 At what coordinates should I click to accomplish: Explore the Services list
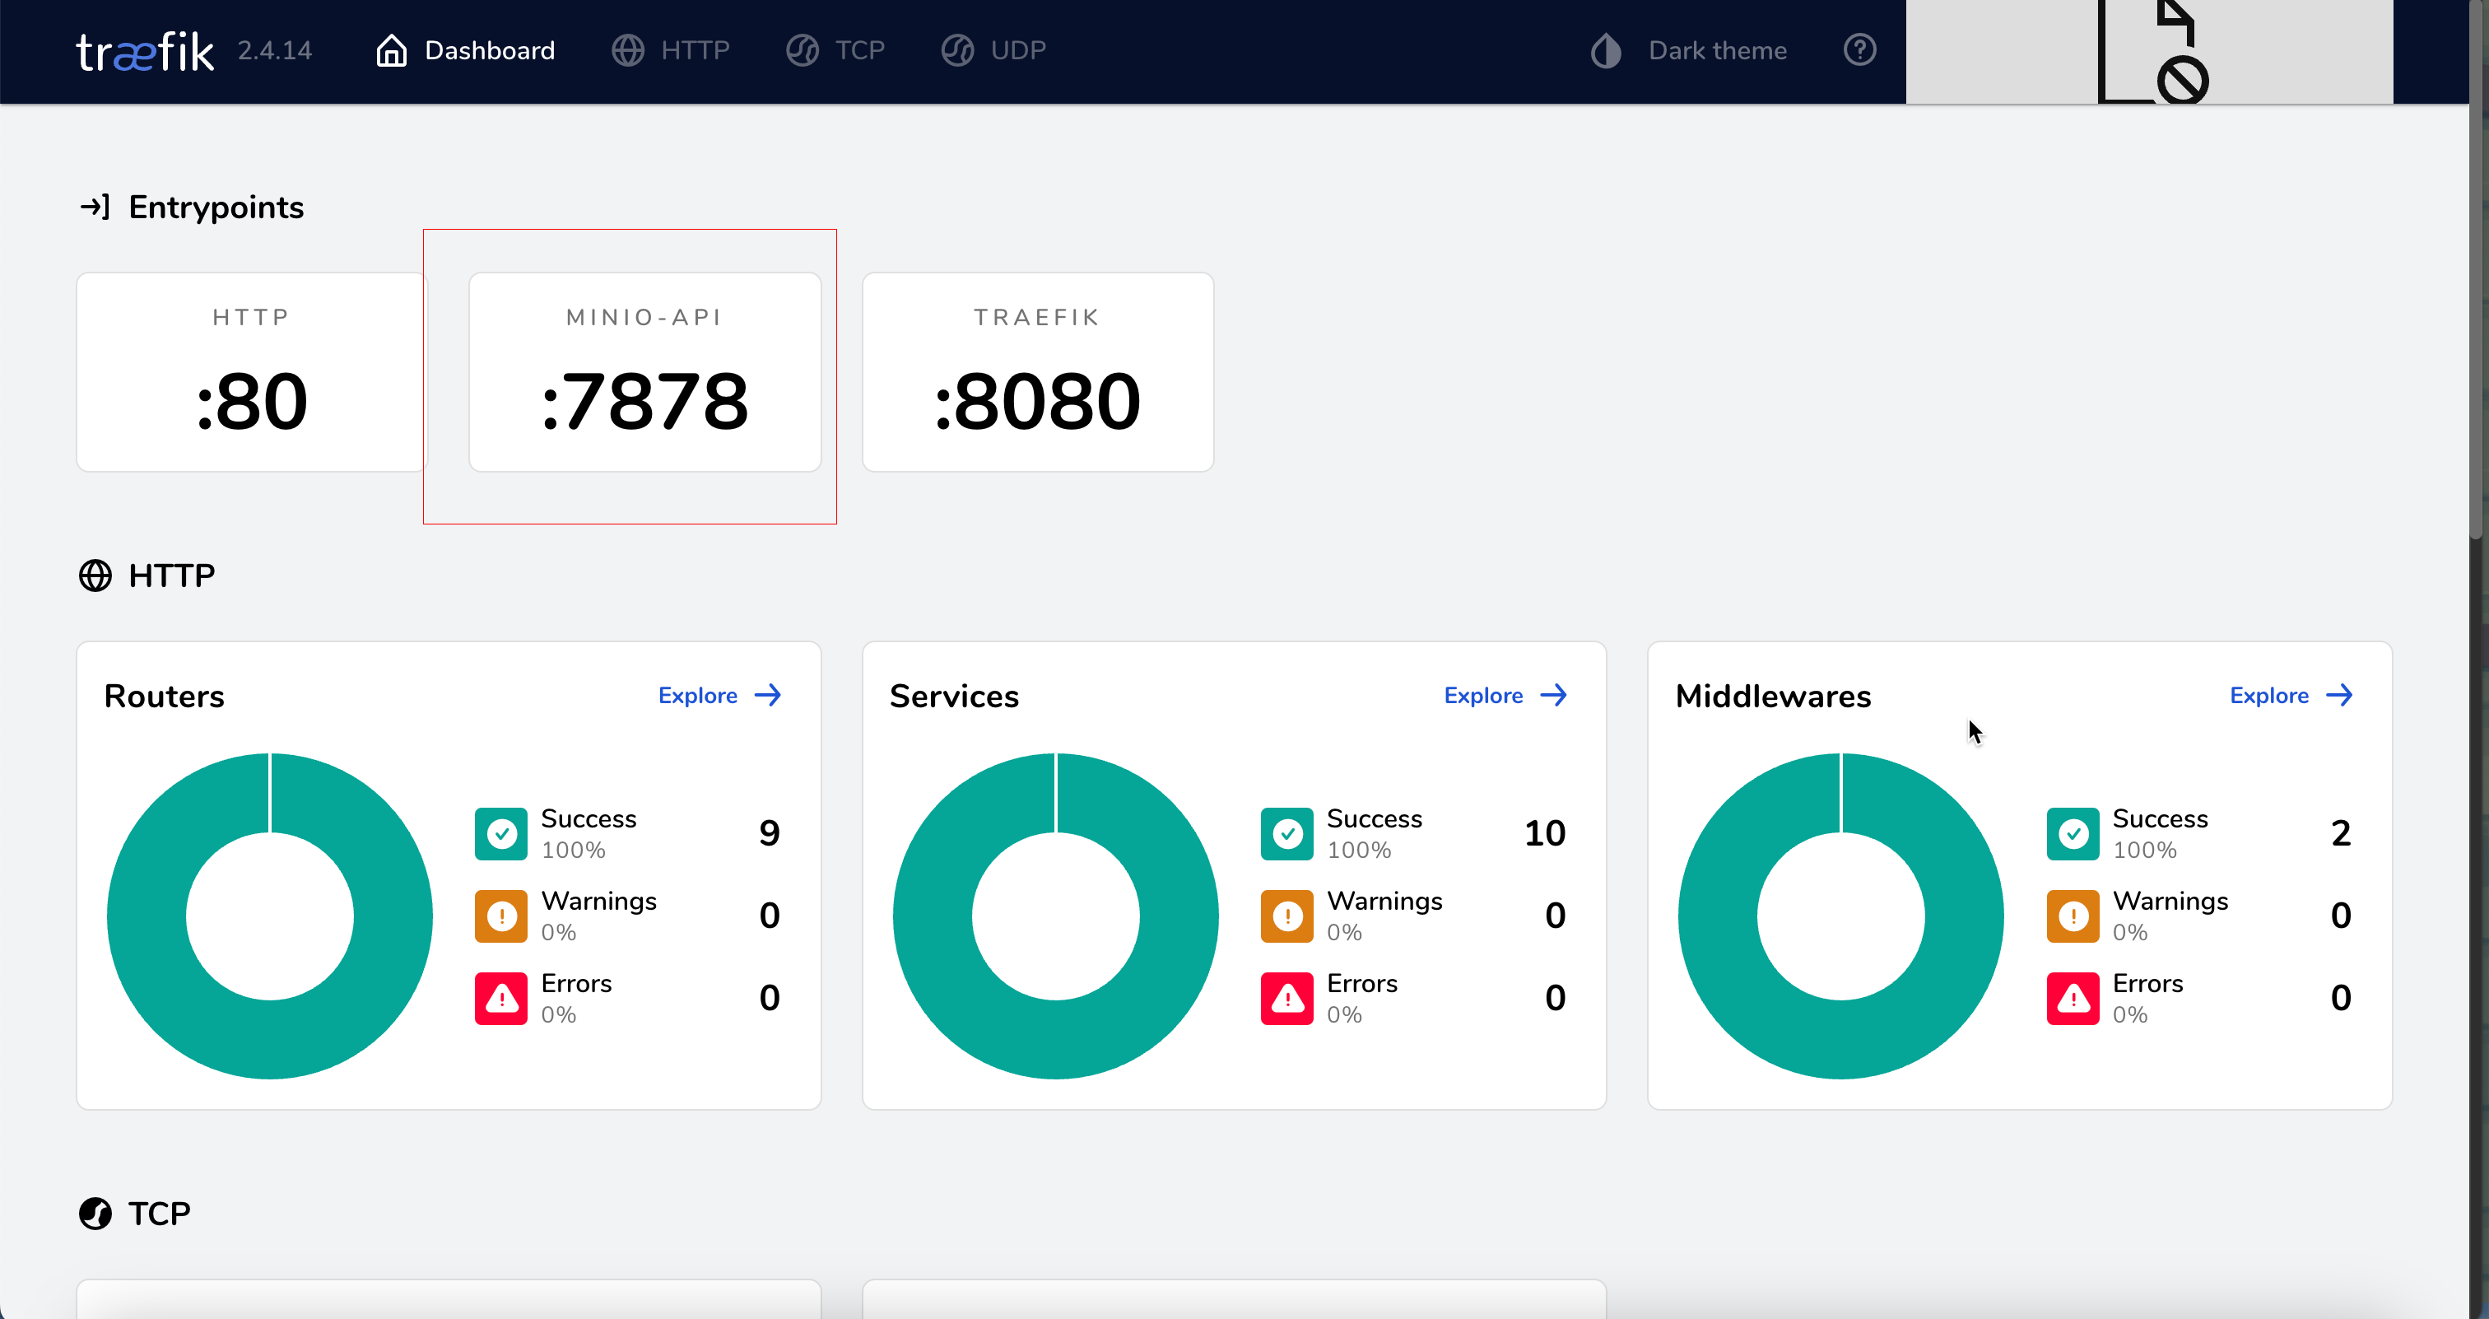[1505, 695]
